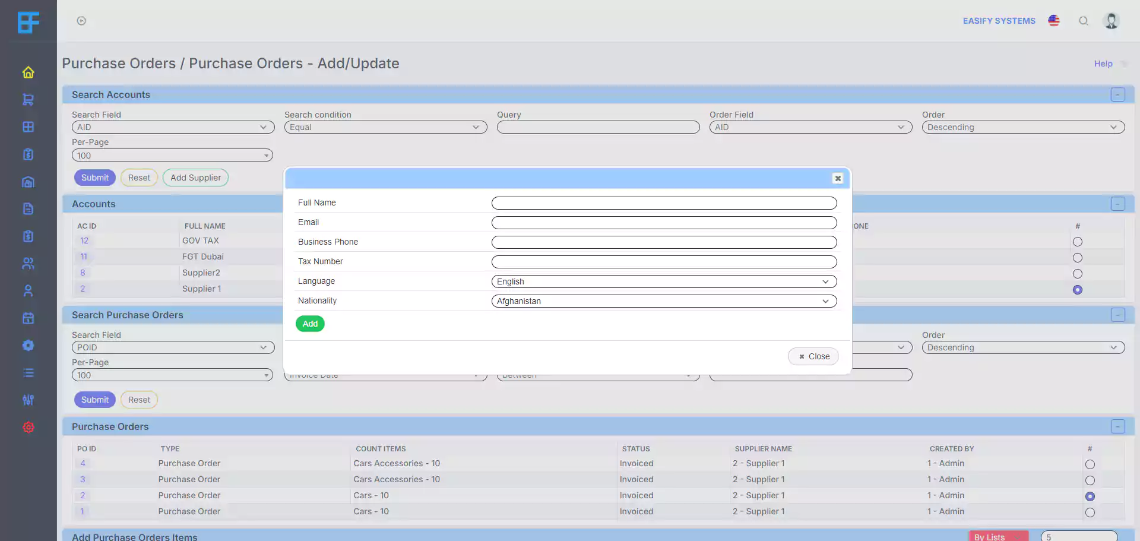Click the Email input field
This screenshot has width=1140, height=541.
point(664,223)
